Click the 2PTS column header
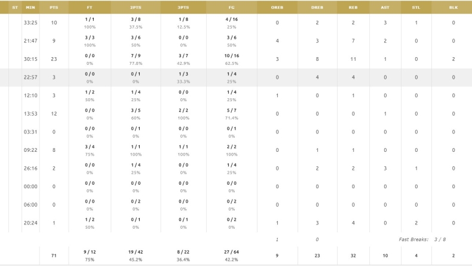Image resolution: width=472 pixels, height=268 pixels. 136,7
